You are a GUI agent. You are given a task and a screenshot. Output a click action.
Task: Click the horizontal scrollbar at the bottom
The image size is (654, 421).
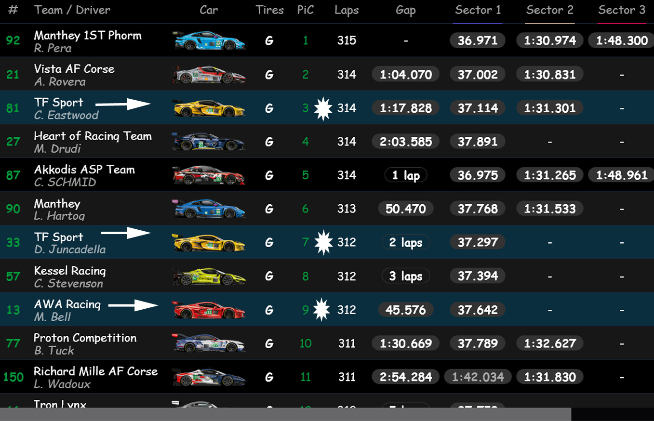tap(285, 414)
